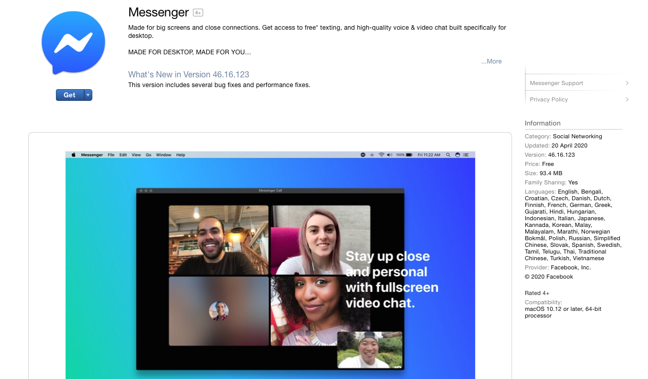Click the "© 2020 Facebook" copyright text
This screenshot has width=648, height=379.
click(549, 277)
